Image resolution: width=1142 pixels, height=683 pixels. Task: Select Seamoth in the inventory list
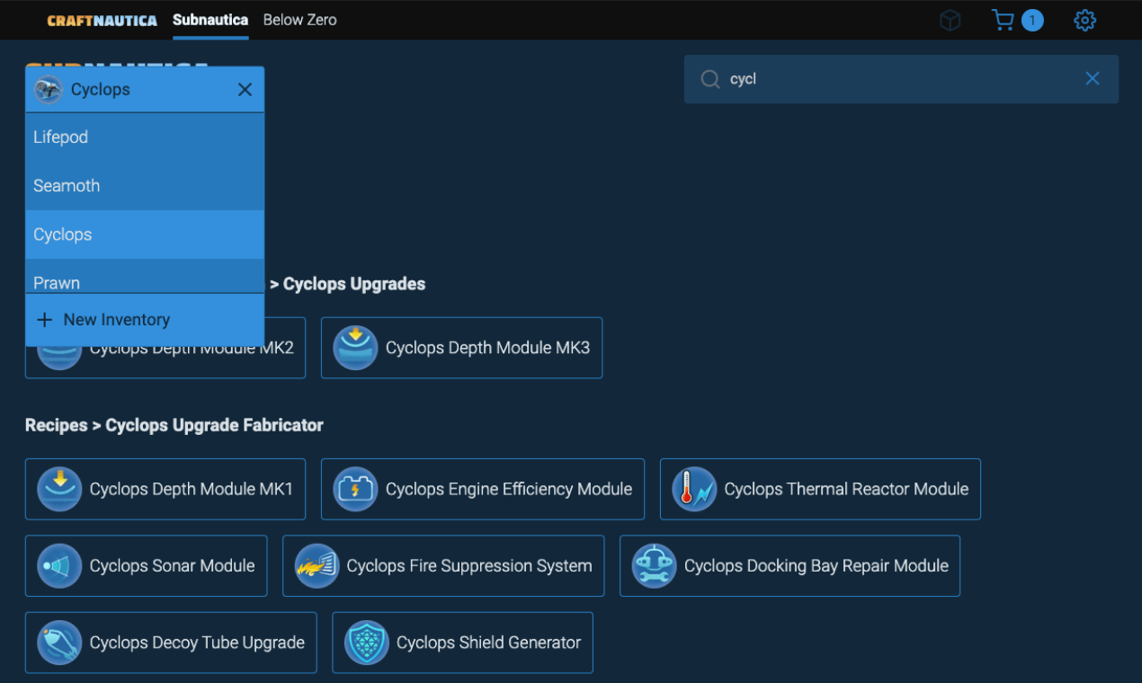[145, 186]
